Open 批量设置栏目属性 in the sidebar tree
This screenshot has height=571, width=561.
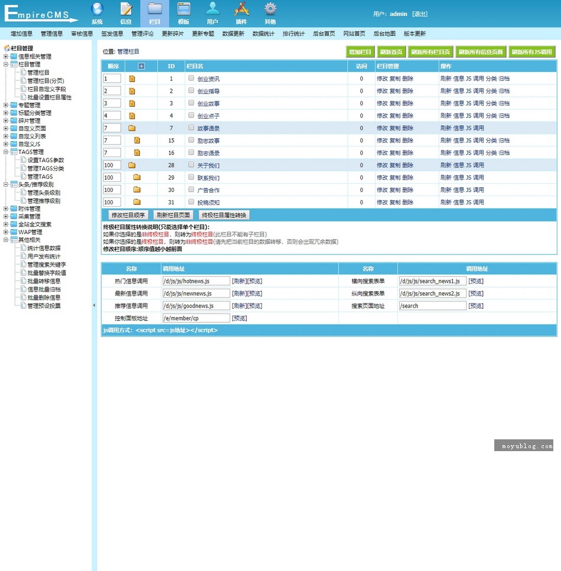pyautogui.click(x=50, y=97)
